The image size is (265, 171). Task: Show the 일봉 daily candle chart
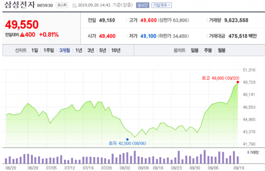[194, 50]
